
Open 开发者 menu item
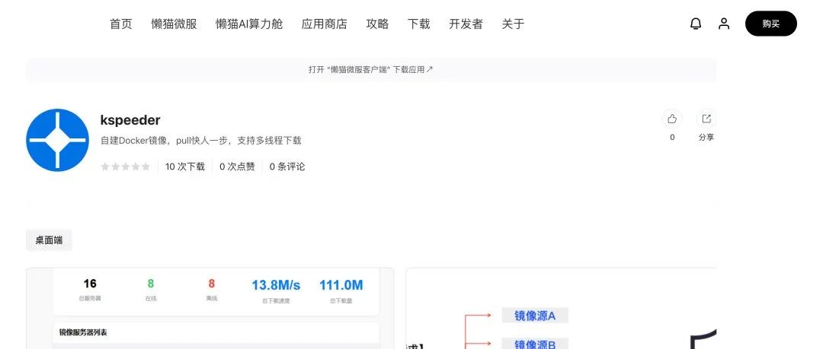click(x=466, y=24)
